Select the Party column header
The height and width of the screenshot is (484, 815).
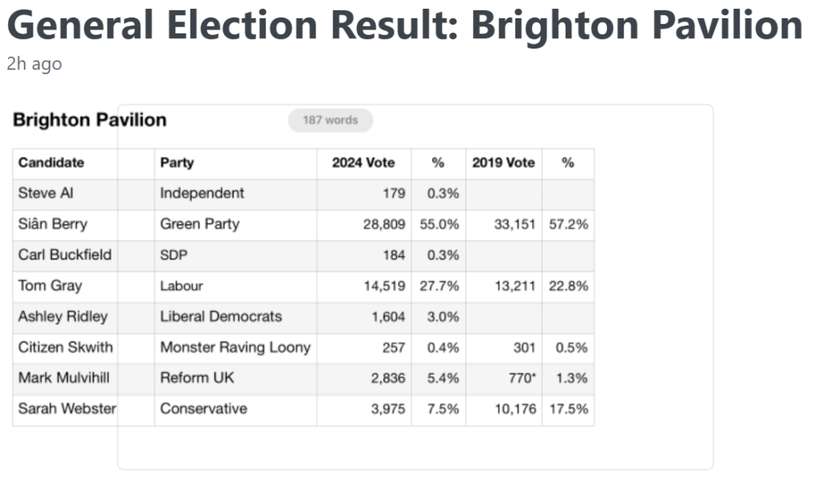point(177,163)
